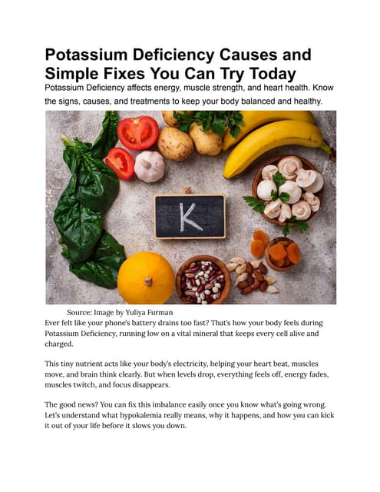
Task: Click the paragraph starting "Ever felt like your phone's battery"
Action: [184, 333]
